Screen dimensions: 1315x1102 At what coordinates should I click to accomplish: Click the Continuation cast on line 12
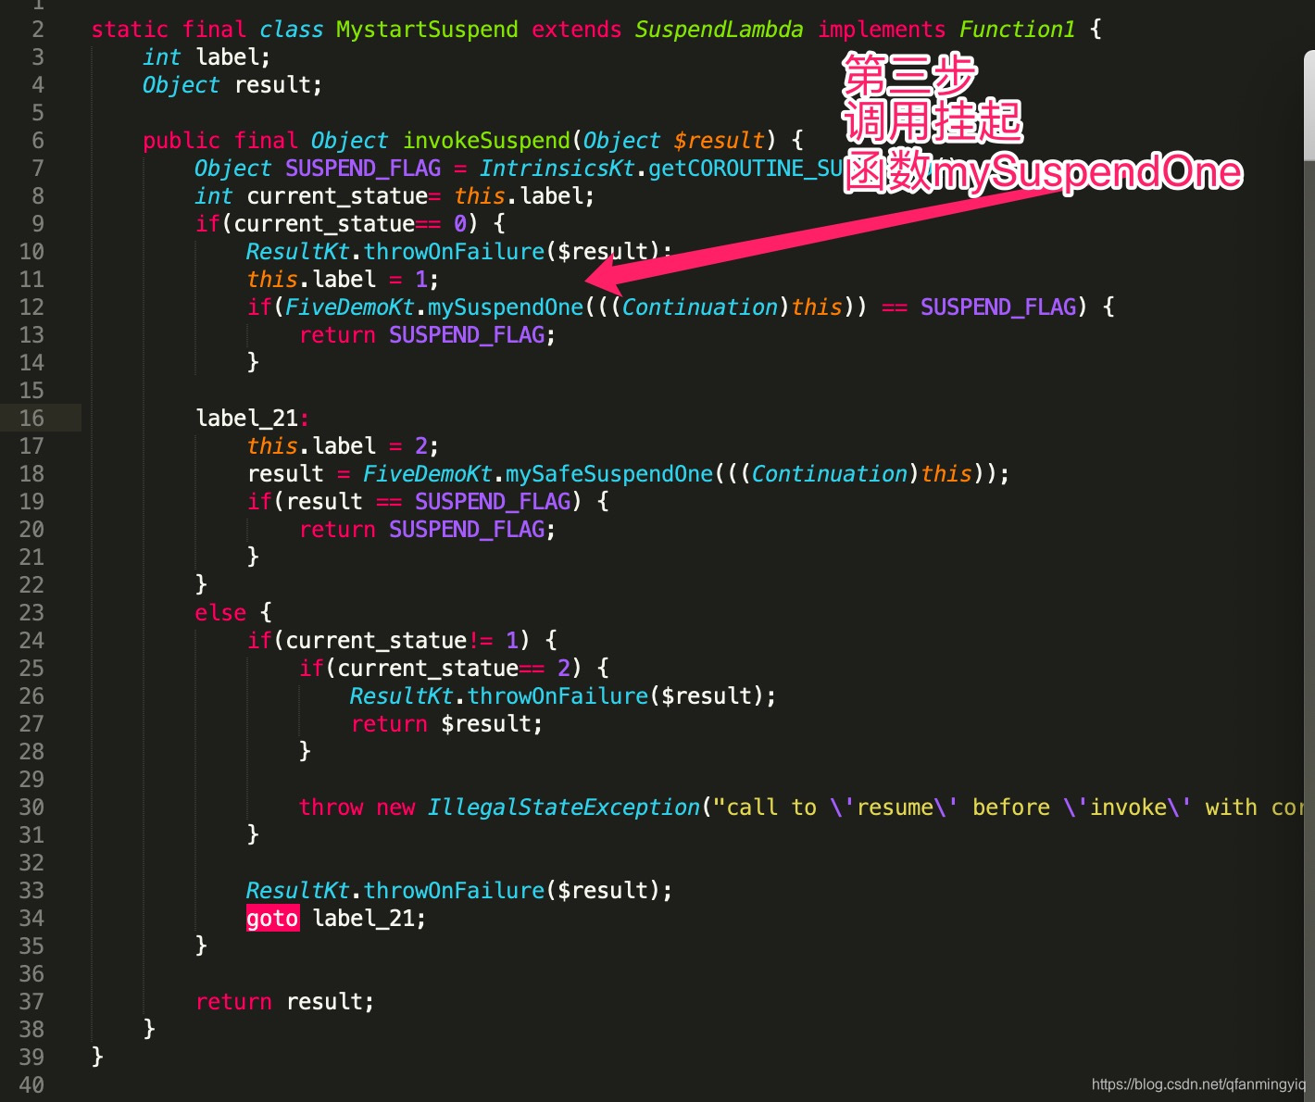coord(699,307)
